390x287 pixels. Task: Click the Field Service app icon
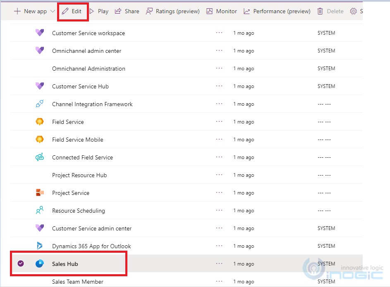point(40,122)
